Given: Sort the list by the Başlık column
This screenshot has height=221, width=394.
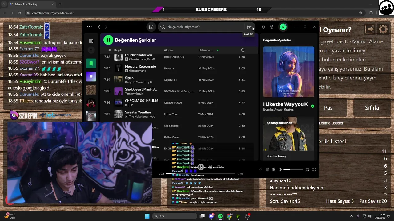Looking at the screenshot, I should [x=118, y=50].
